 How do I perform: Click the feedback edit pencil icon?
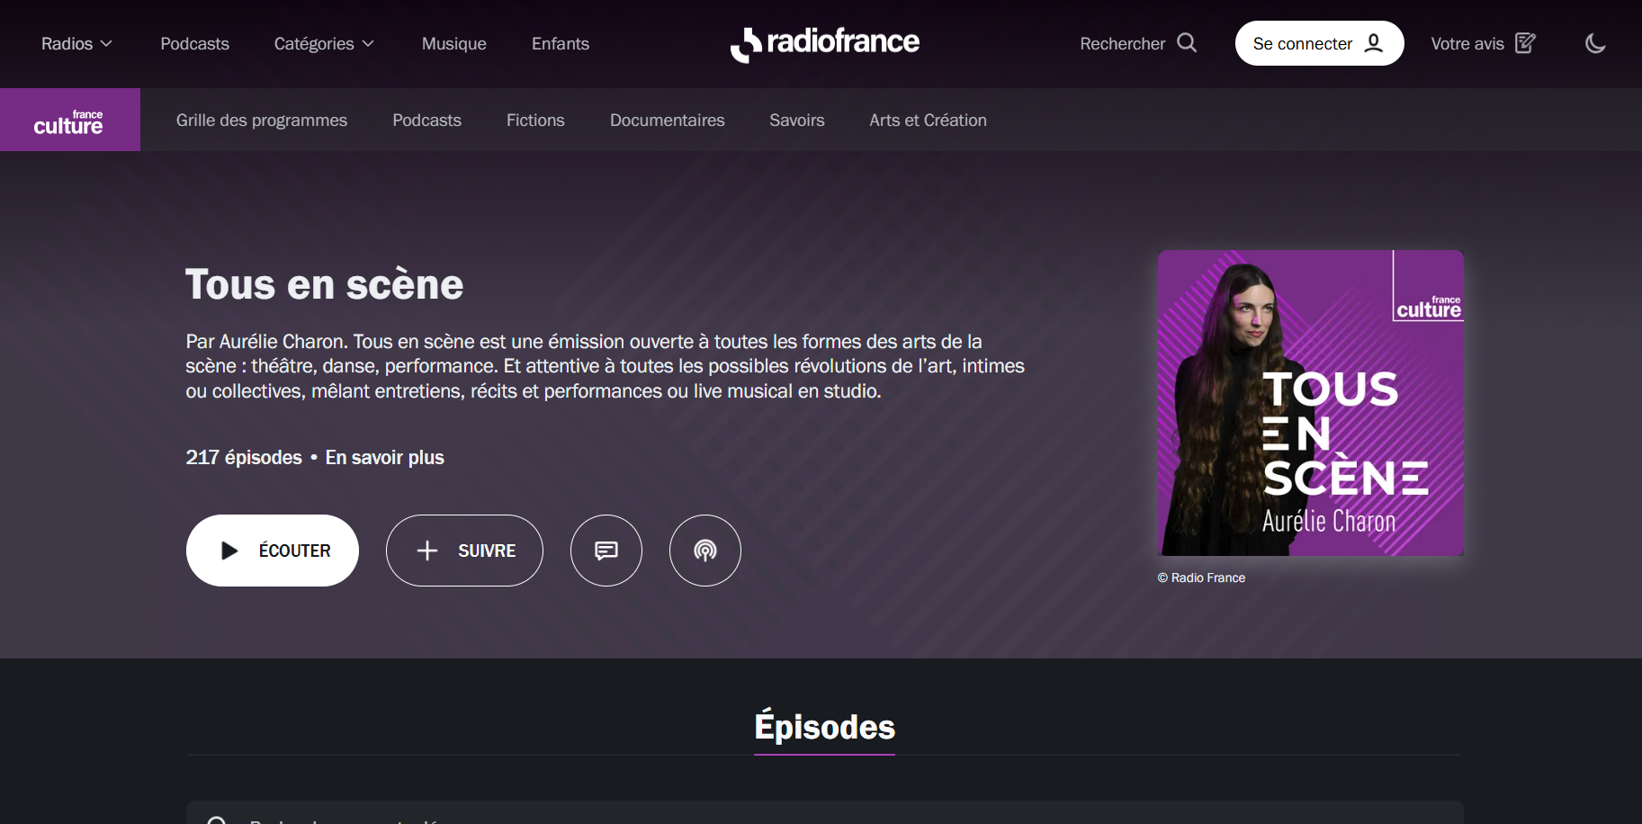[x=1525, y=43]
